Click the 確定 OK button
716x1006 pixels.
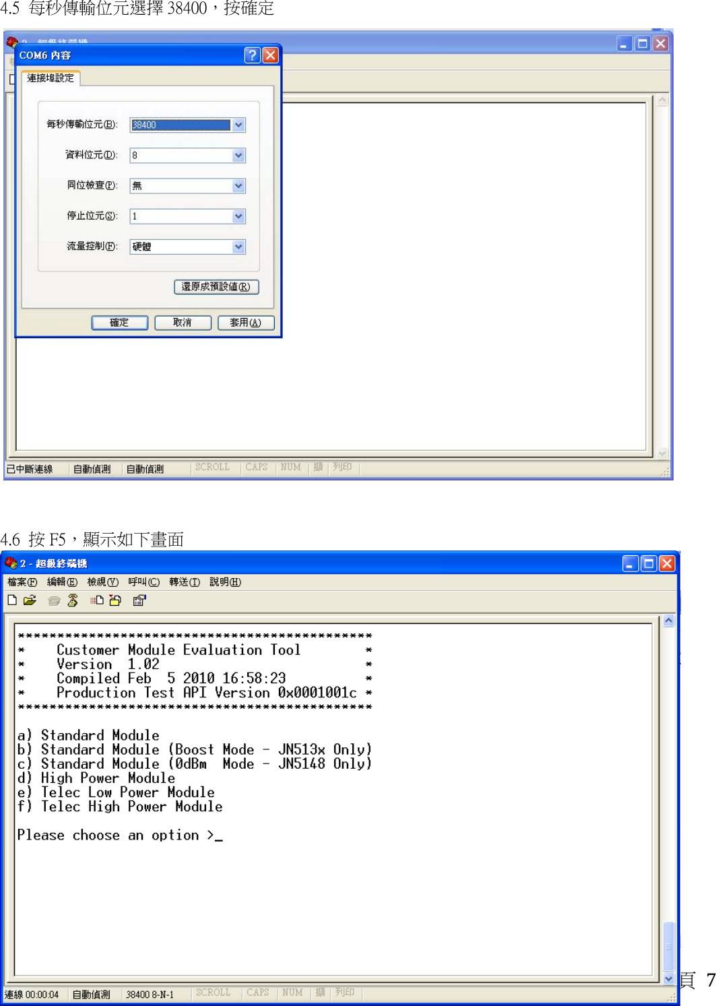pos(120,322)
